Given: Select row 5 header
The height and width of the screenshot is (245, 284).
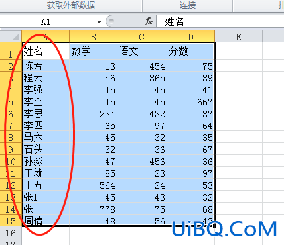Looking at the screenshot, I should click(x=11, y=101).
